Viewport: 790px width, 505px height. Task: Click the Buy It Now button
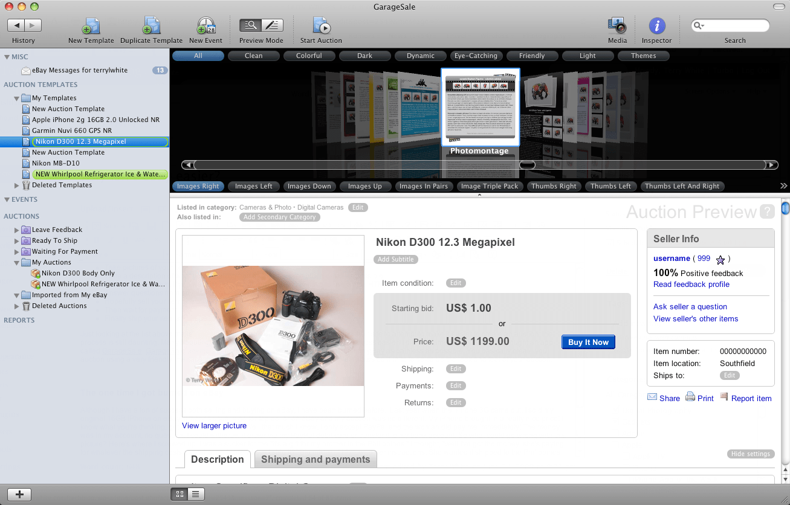588,342
